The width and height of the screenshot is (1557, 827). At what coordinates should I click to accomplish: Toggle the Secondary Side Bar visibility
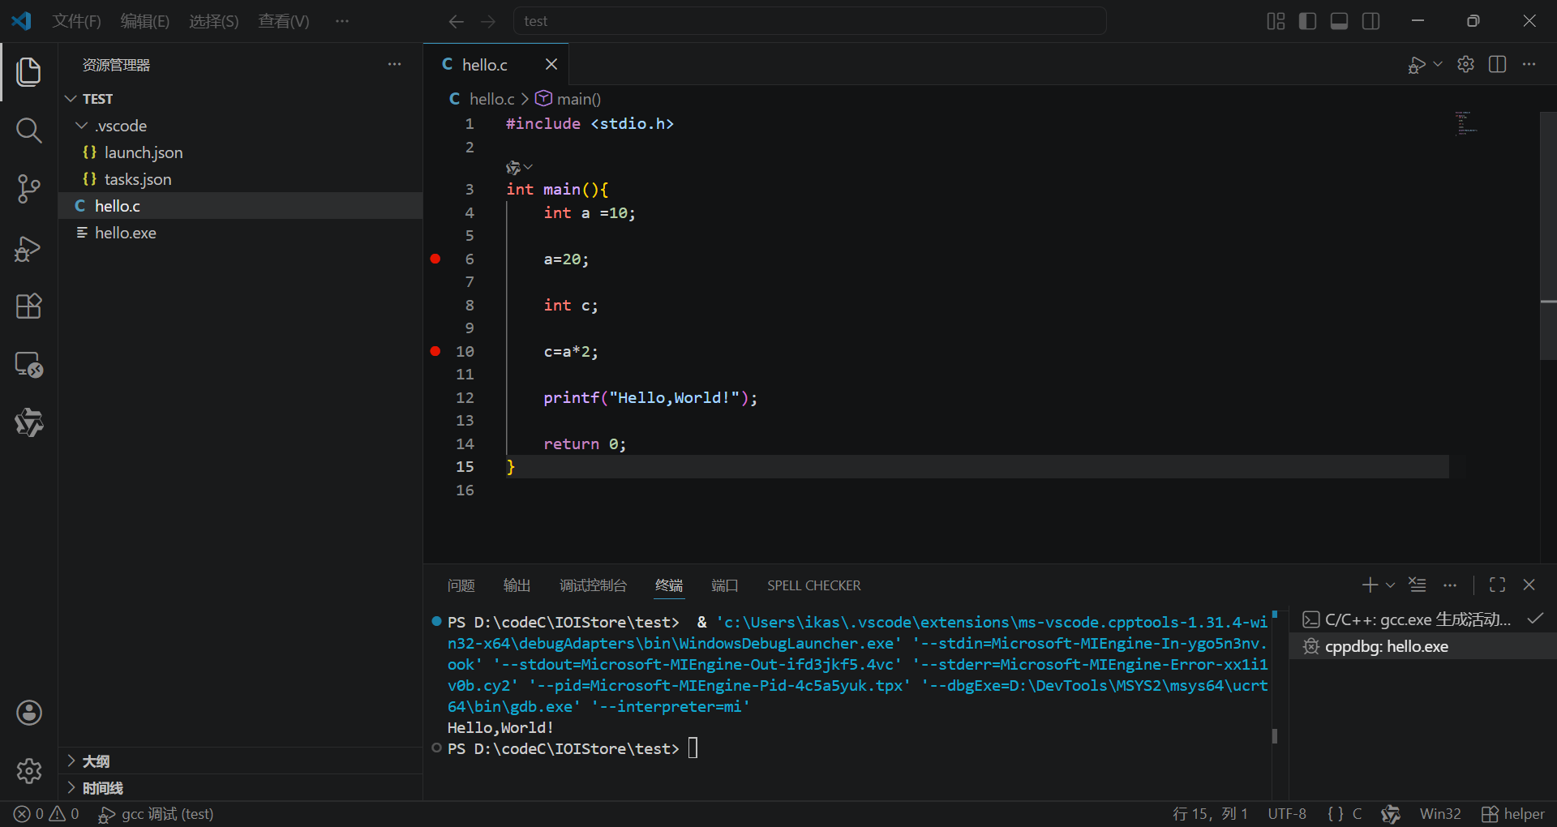1370,21
